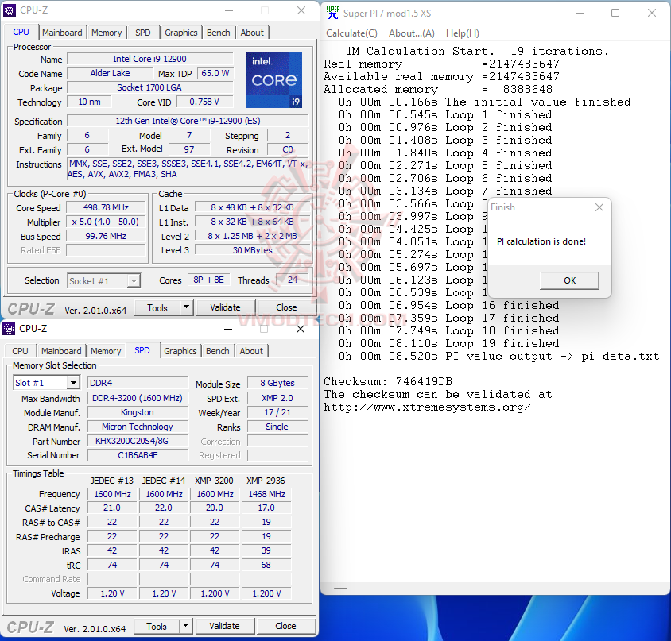Click Close button in top CPU-Z window
The width and height of the screenshot is (671, 641).
click(x=286, y=307)
